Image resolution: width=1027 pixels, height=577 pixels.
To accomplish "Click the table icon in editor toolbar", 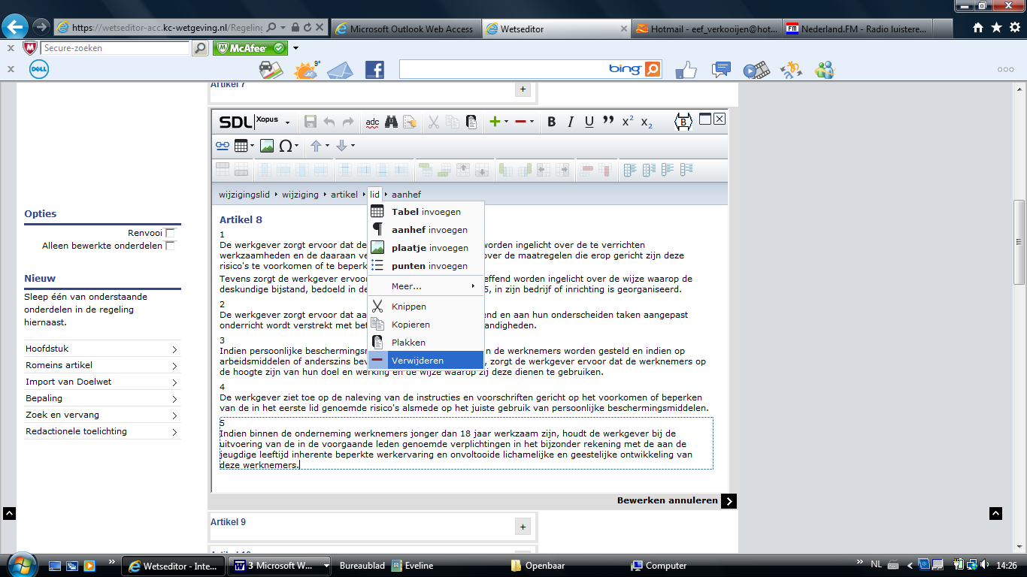I will point(241,146).
